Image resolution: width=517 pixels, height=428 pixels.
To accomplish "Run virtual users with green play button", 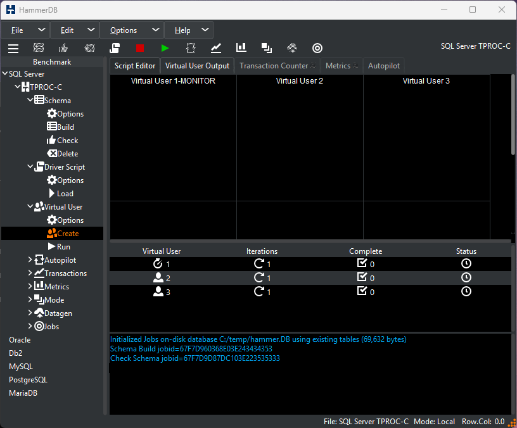I will coord(165,48).
